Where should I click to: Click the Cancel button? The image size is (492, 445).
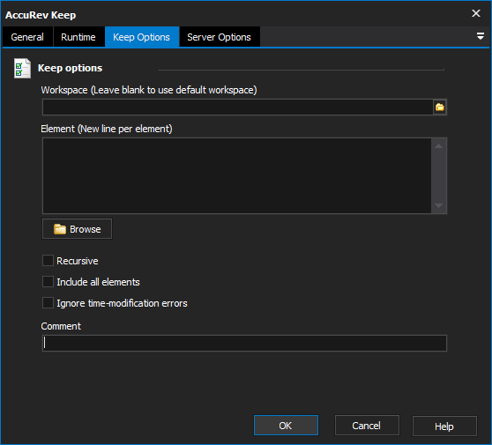tap(367, 426)
